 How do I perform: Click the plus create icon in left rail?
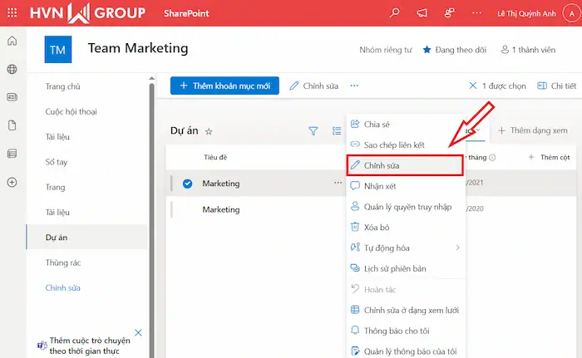[x=12, y=182]
